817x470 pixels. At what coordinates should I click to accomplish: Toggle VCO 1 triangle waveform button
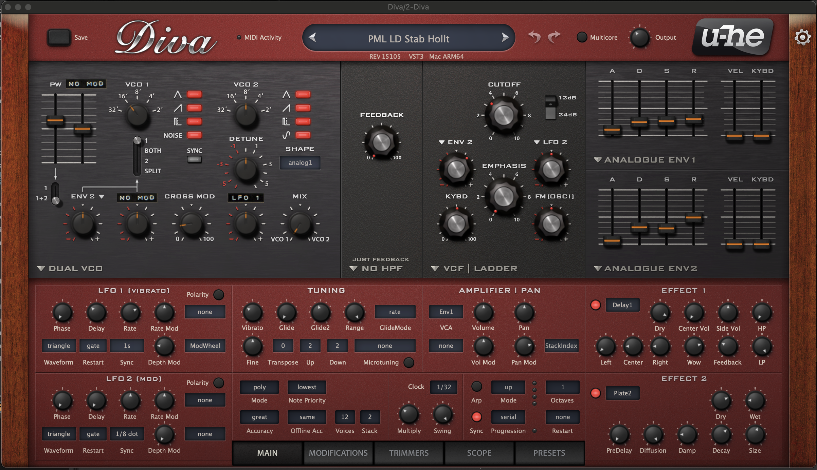coord(194,95)
